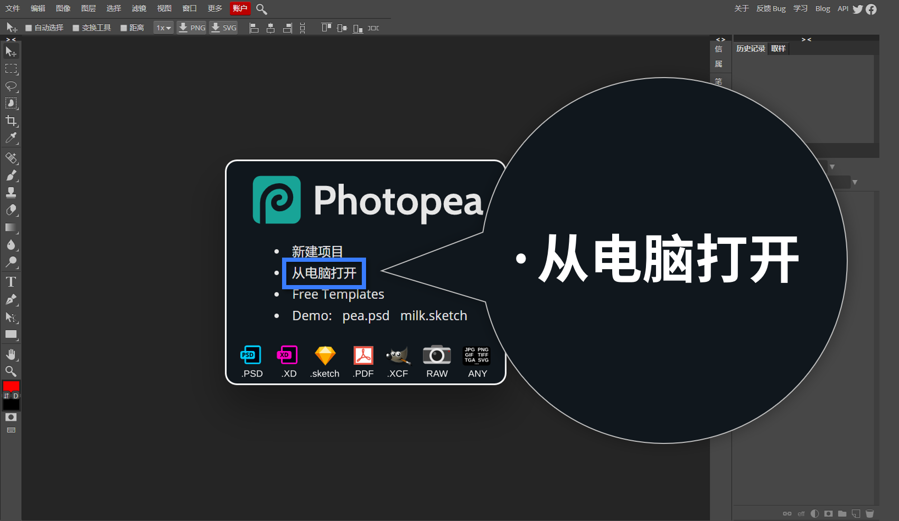Open the 滤镜 menu
This screenshot has width=899, height=521.
coord(139,8)
